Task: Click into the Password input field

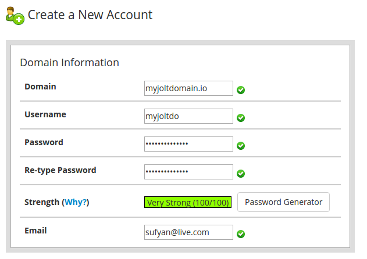Action: [x=188, y=144]
